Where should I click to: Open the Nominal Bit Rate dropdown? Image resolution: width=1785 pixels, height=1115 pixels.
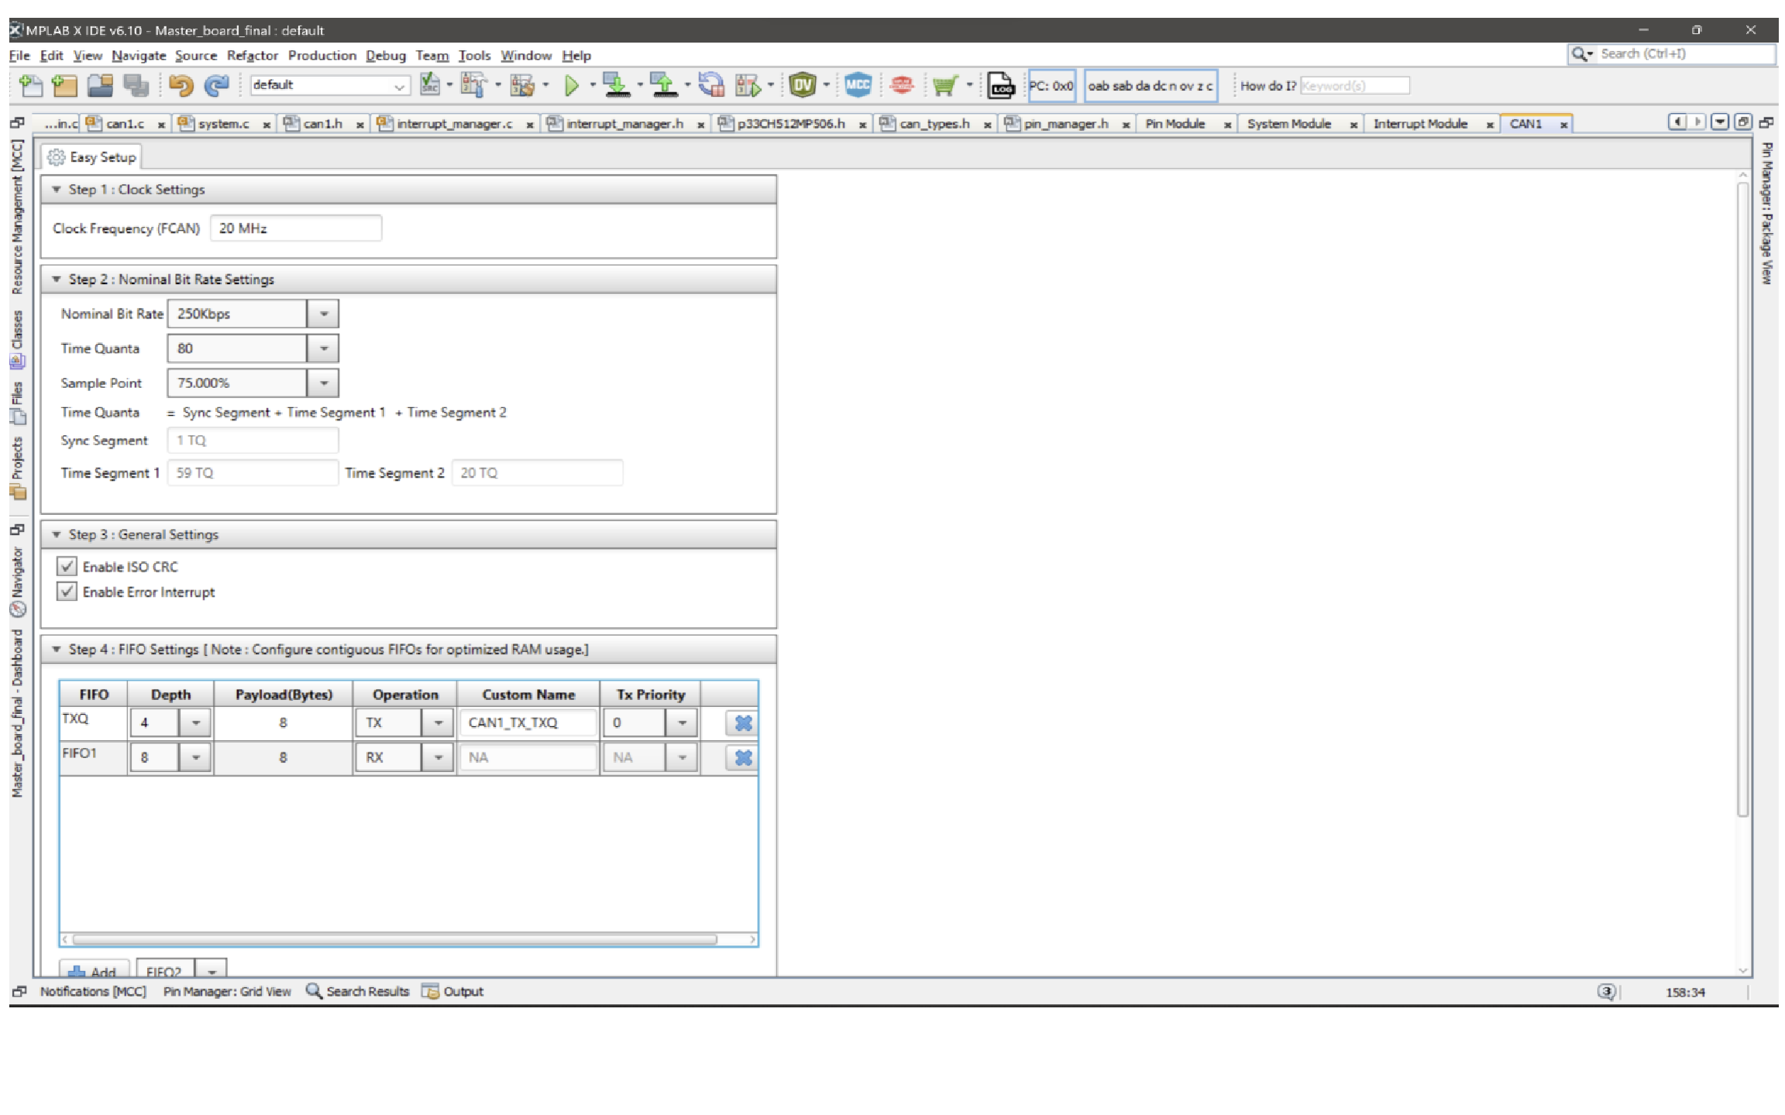[x=325, y=313]
